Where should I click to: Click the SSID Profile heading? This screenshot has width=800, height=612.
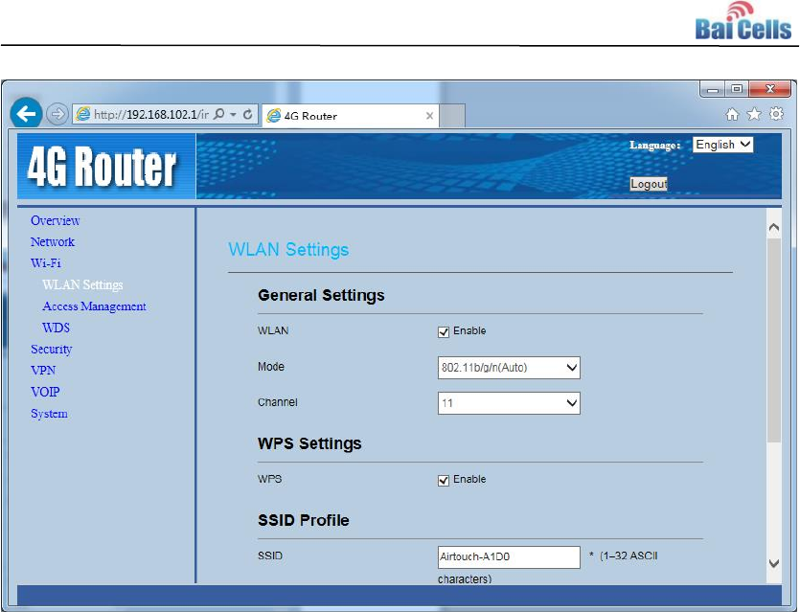coord(304,520)
